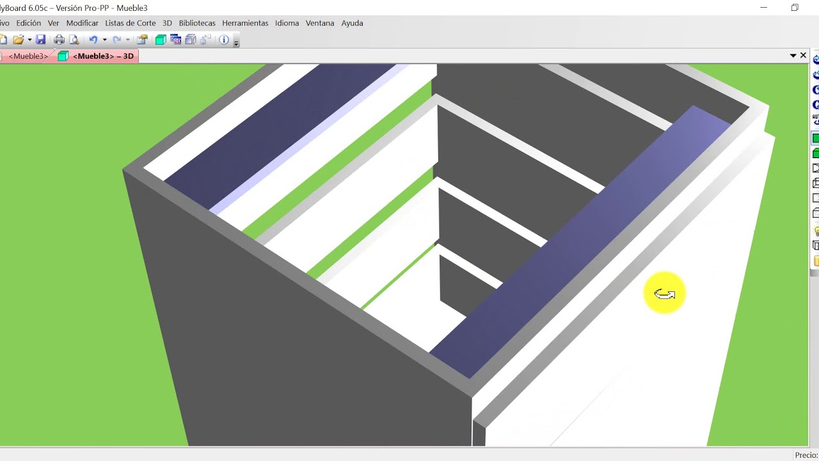Expand the undo history dropdown arrow
This screenshot has height=461, width=819.
[104, 40]
